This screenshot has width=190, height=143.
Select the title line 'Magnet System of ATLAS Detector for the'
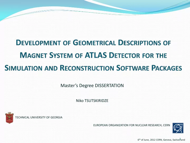click(x=93, y=55)
